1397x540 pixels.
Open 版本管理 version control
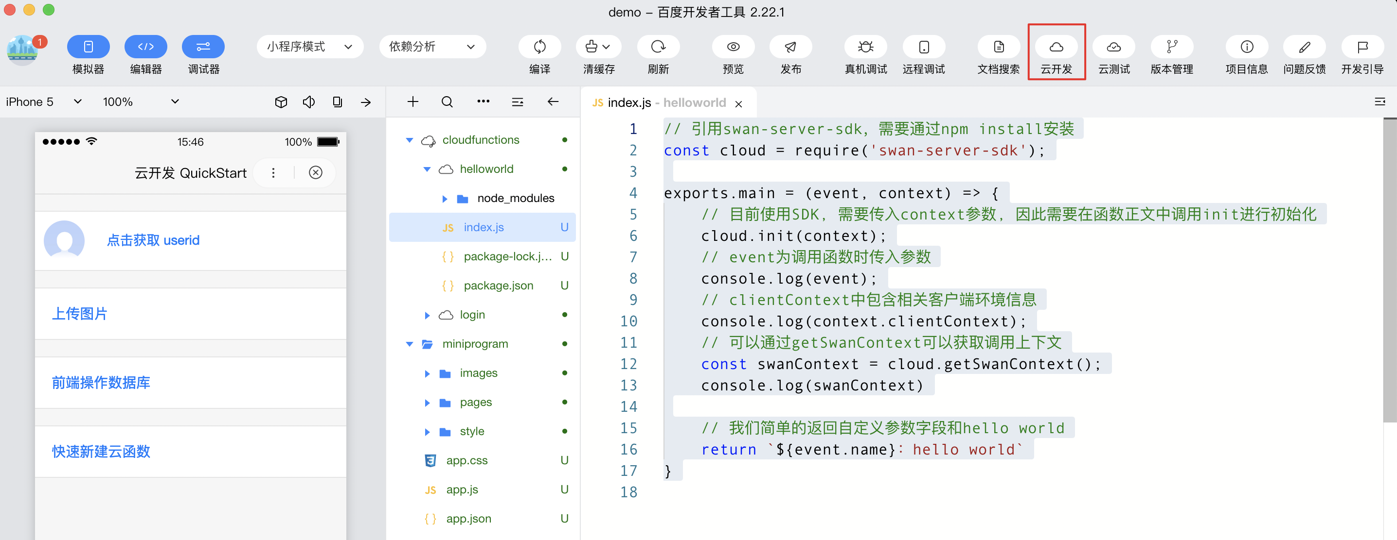(x=1171, y=47)
